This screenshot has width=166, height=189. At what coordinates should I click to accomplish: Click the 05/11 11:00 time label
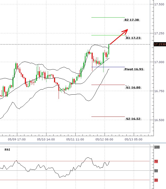pos(75,139)
